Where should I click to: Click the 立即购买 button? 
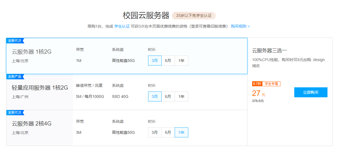pyautogui.click(x=311, y=92)
